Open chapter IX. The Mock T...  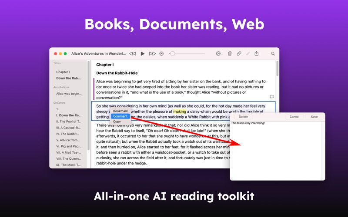[68, 165]
